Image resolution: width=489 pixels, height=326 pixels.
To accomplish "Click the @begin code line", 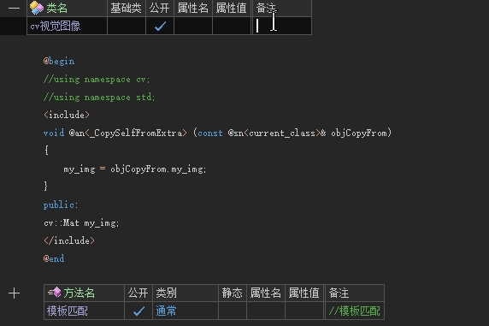I will pyautogui.click(x=59, y=62).
